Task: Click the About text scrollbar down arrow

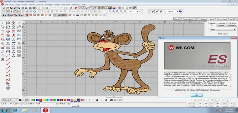Action: (230, 87)
